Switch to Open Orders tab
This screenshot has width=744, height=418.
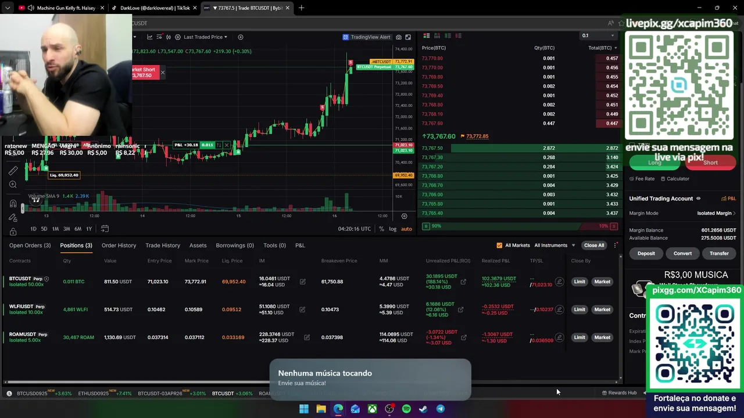[x=30, y=246]
